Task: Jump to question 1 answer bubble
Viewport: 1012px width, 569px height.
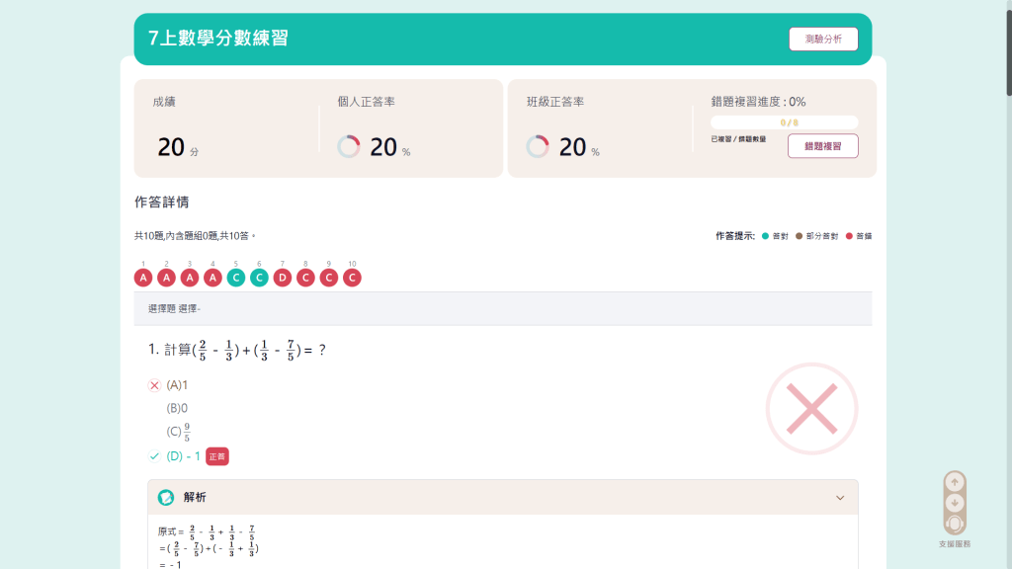Action: click(143, 278)
